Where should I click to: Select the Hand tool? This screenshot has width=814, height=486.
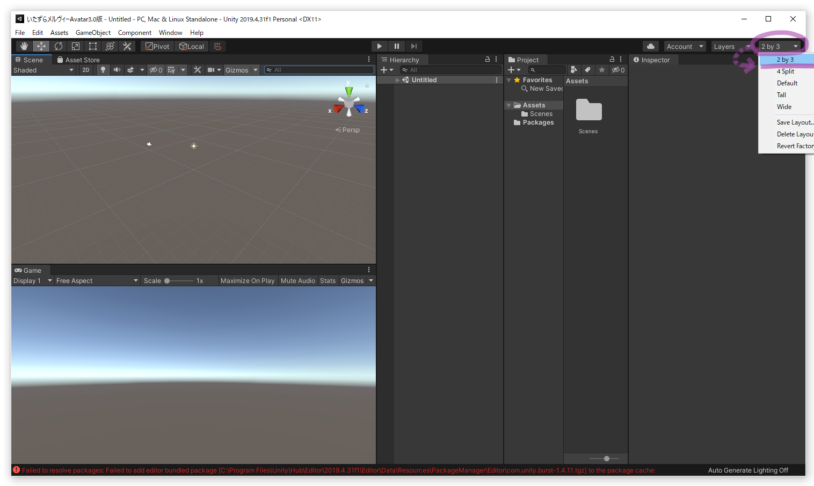coord(24,46)
